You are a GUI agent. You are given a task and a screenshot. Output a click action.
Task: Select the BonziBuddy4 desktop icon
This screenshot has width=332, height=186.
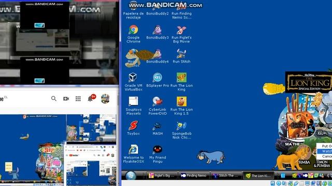click(158, 56)
